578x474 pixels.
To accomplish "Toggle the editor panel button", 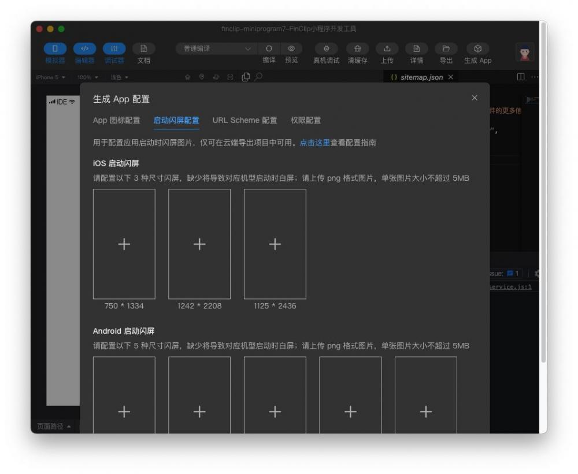I will 84,48.
